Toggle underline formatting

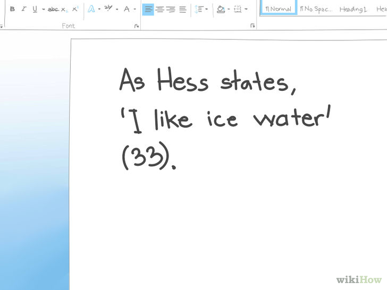(35, 10)
